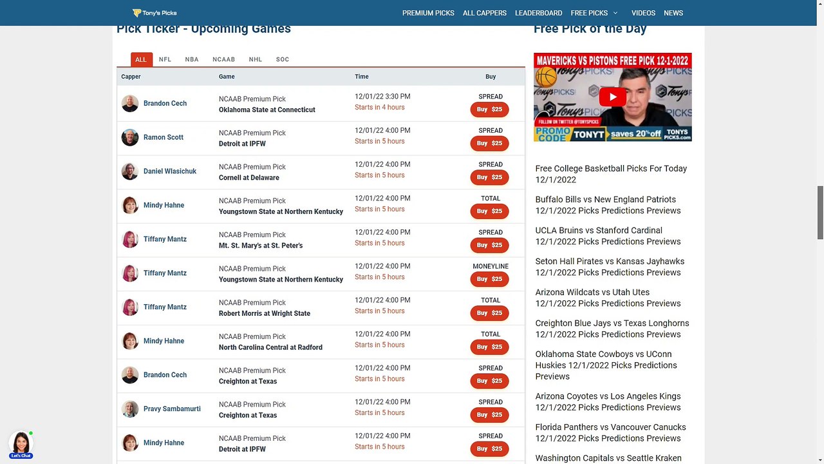Open Arizona Wildcats vs Utah Utes preview
824x464 pixels.
[608, 298]
